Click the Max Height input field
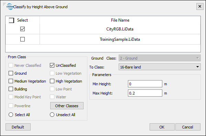 click(145, 93)
